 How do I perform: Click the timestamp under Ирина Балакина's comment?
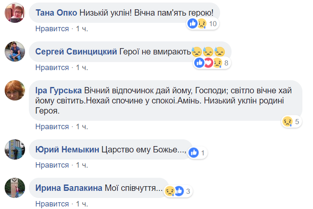[82, 204]
